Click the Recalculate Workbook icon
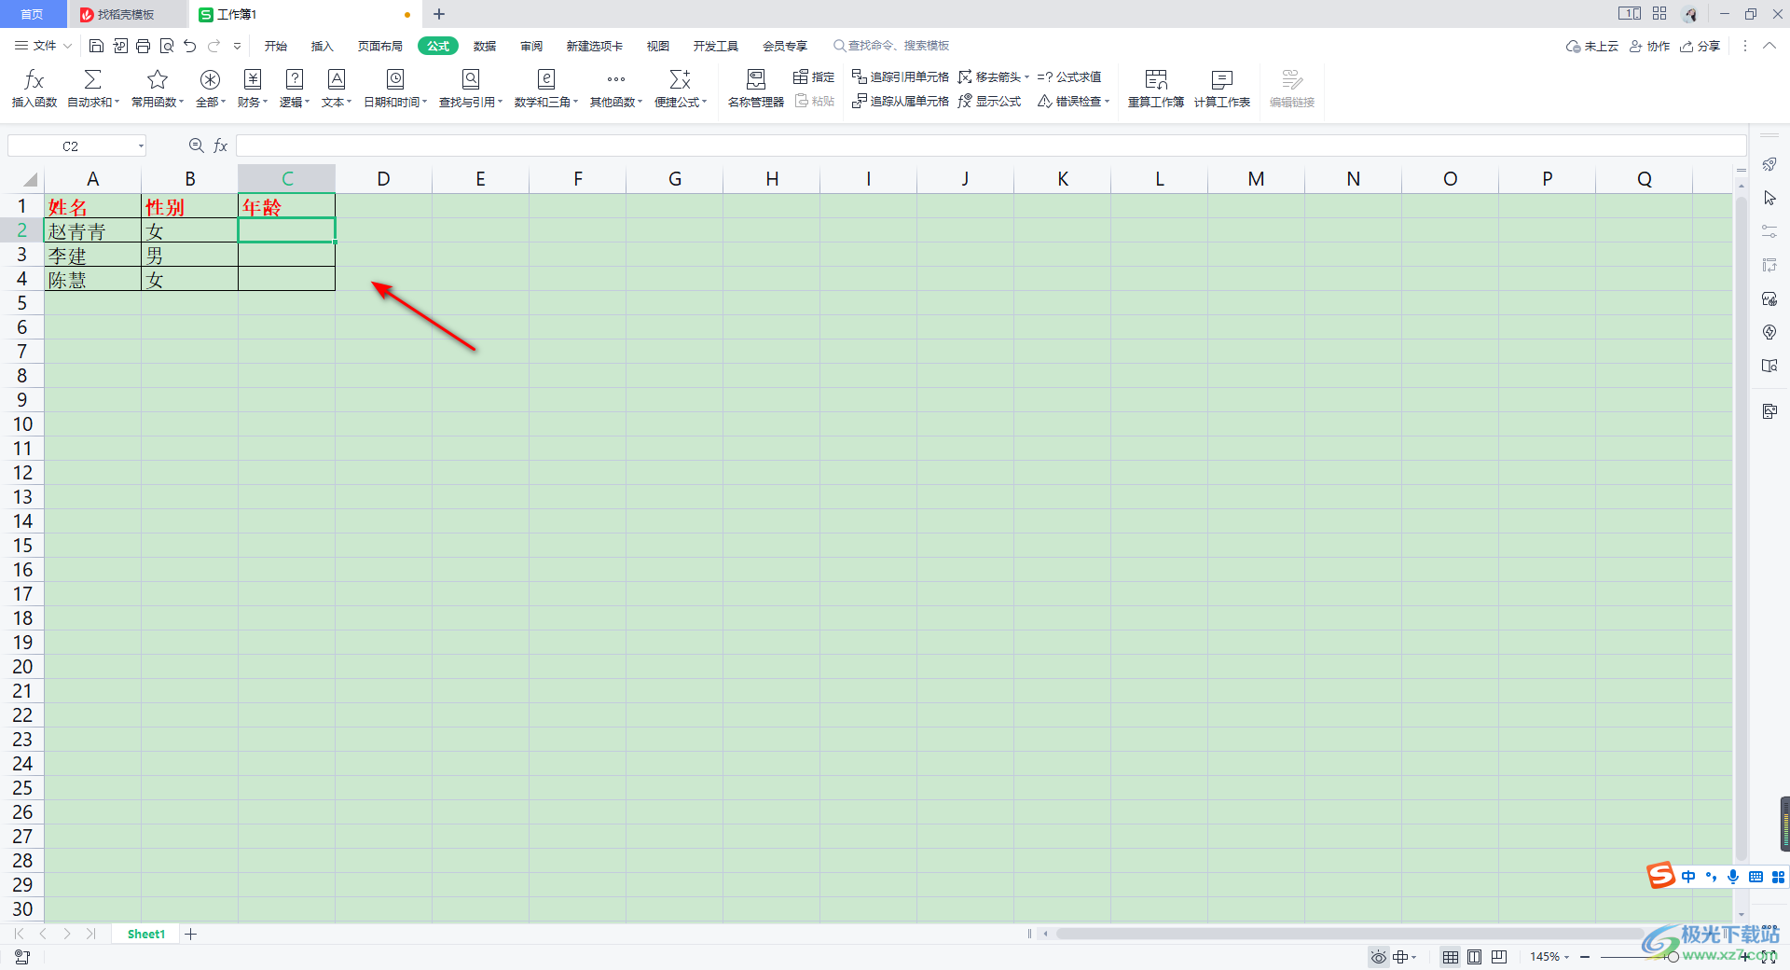 coord(1156,80)
